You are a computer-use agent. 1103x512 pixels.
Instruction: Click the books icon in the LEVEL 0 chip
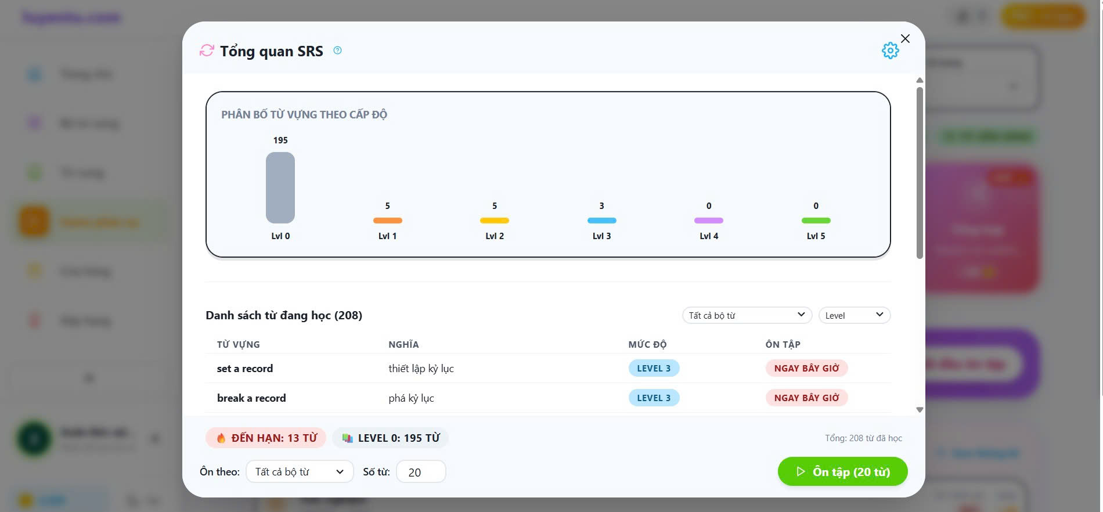347,438
